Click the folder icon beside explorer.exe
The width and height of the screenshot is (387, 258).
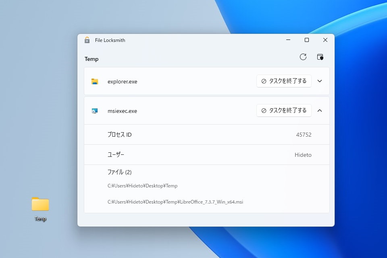coord(95,81)
